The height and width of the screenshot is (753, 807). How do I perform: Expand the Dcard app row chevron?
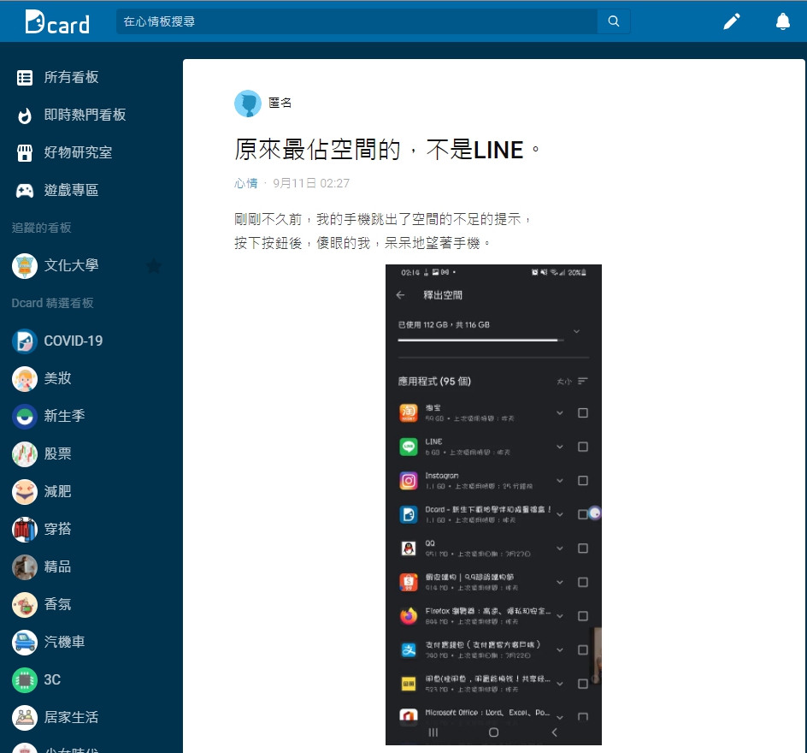[x=559, y=514]
